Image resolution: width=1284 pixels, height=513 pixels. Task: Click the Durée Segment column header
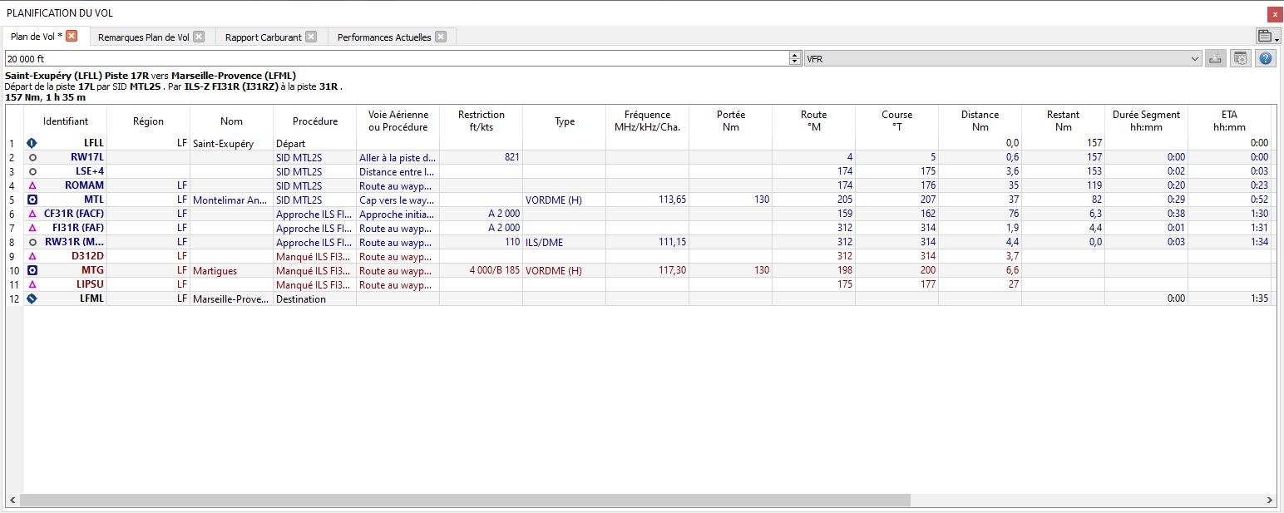[1147, 121]
